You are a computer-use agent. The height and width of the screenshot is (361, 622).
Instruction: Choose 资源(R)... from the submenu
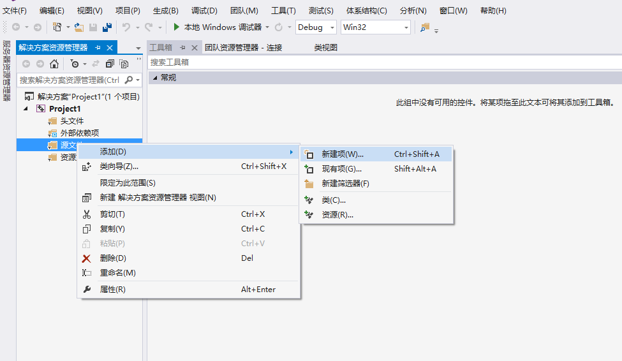point(376,214)
